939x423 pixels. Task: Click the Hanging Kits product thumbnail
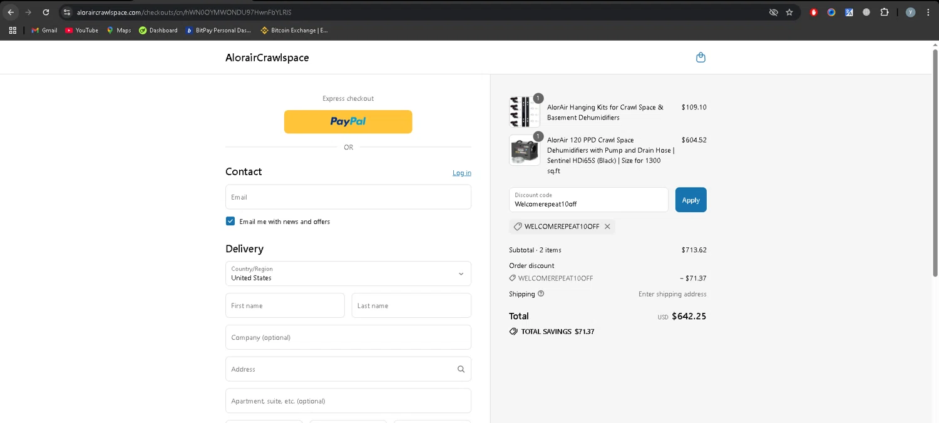point(525,112)
